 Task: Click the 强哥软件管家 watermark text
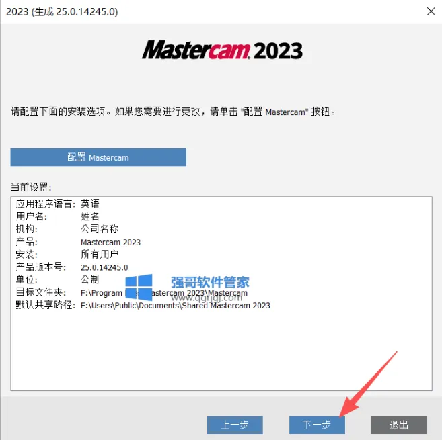click(210, 282)
